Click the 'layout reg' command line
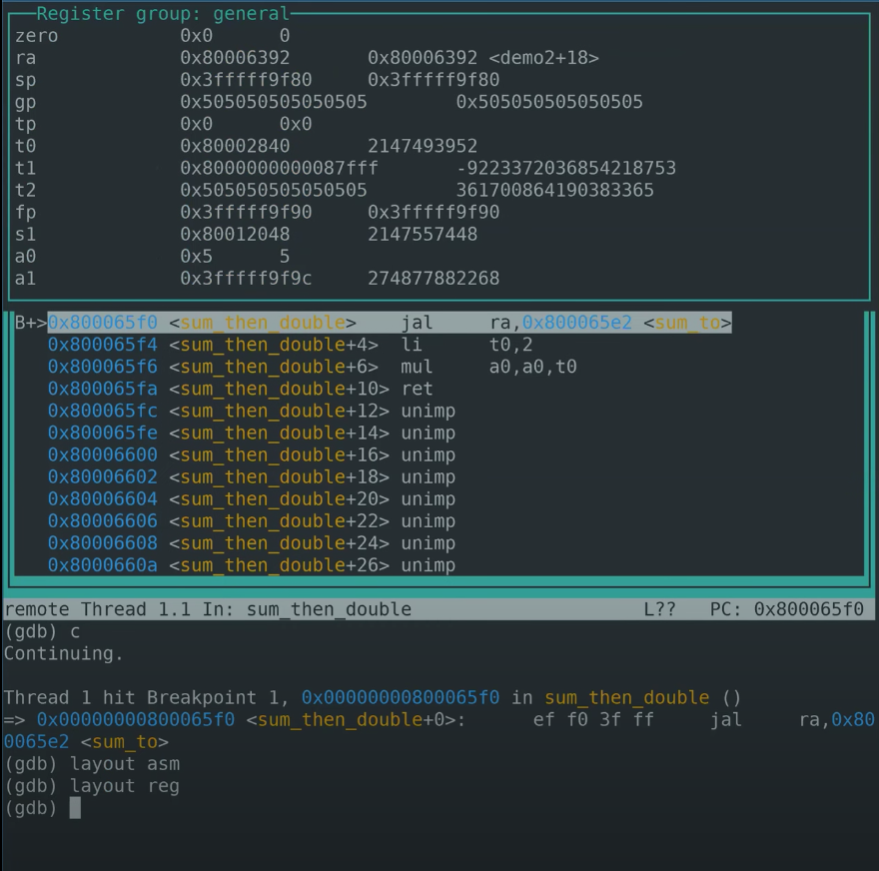 125,786
